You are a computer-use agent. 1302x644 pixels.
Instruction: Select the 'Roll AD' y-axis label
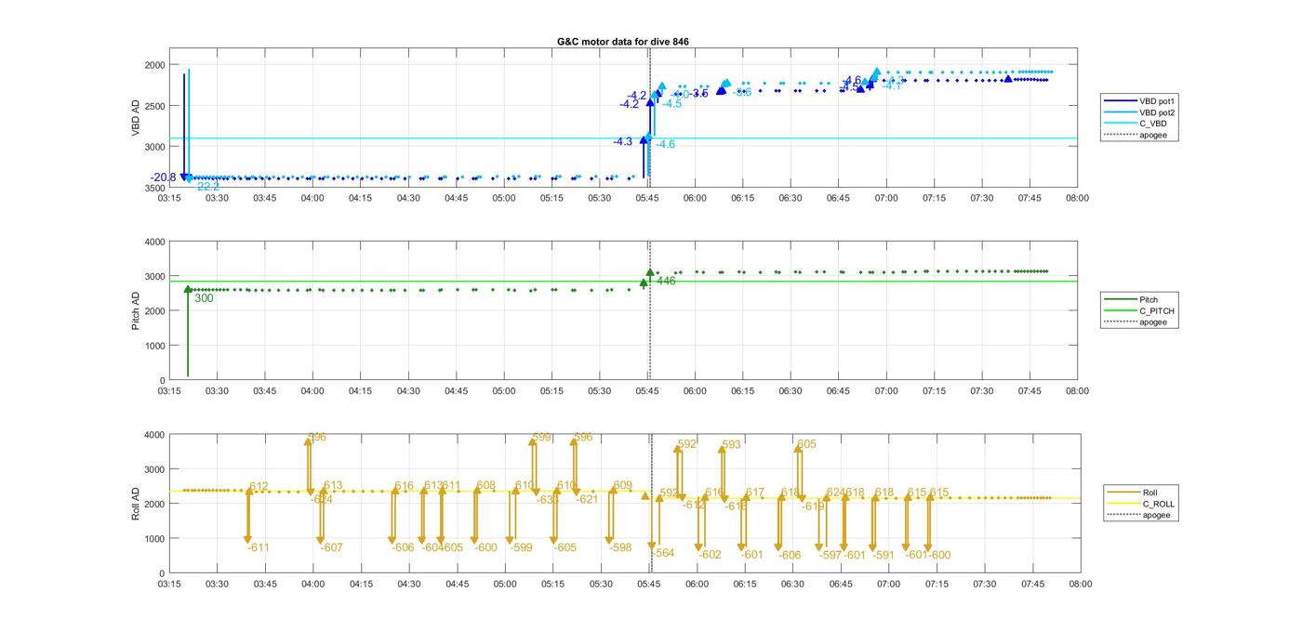click(136, 503)
